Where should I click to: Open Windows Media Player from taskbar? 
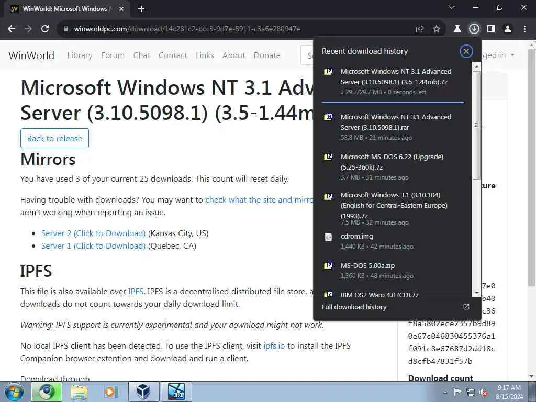coord(111,392)
